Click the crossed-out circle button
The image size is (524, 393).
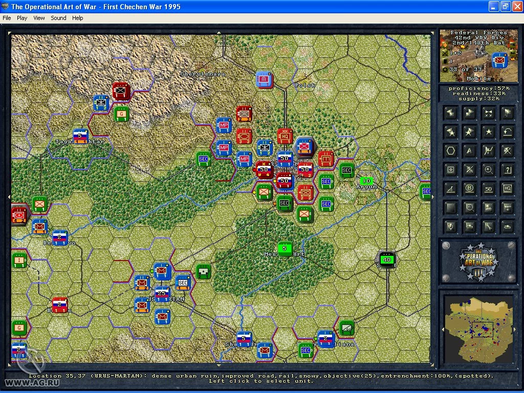pyautogui.click(x=507, y=151)
